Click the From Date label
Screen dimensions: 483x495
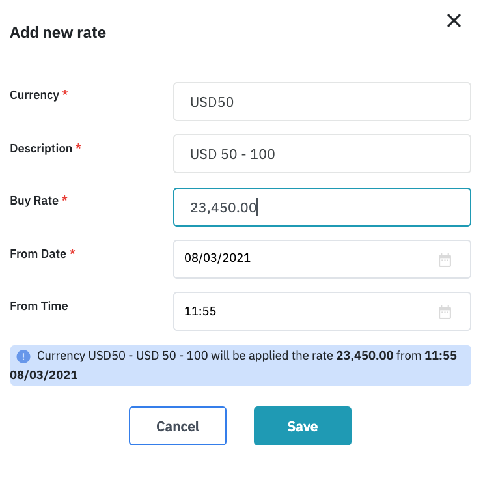[38, 254]
